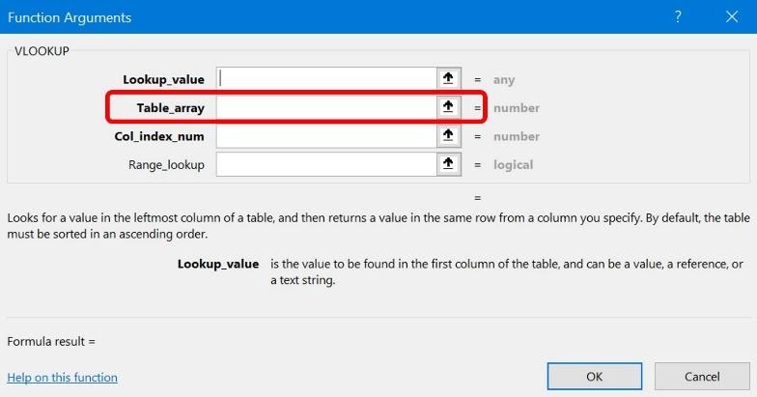Screen dimensions: 757x397
Task: Click the collapse dialog icon beside Lookup_value
Action: [448, 79]
